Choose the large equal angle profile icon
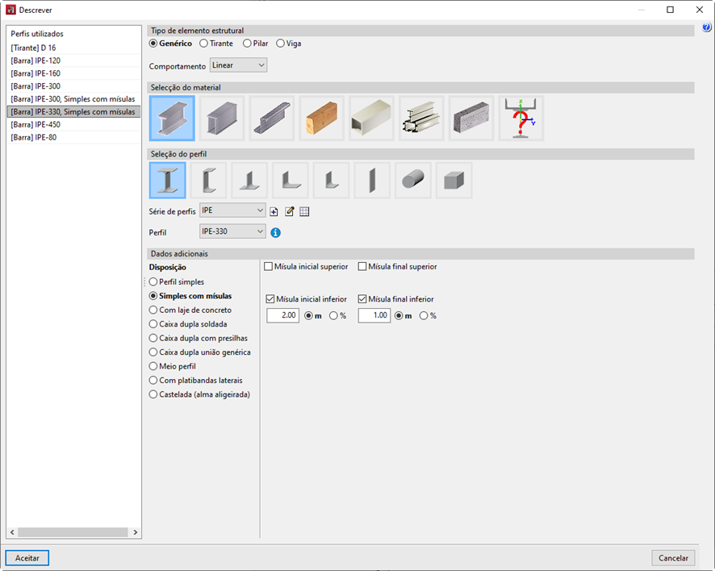 [x=291, y=180]
